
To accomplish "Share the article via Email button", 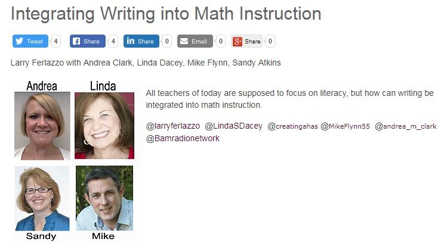I will pyautogui.click(x=195, y=41).
